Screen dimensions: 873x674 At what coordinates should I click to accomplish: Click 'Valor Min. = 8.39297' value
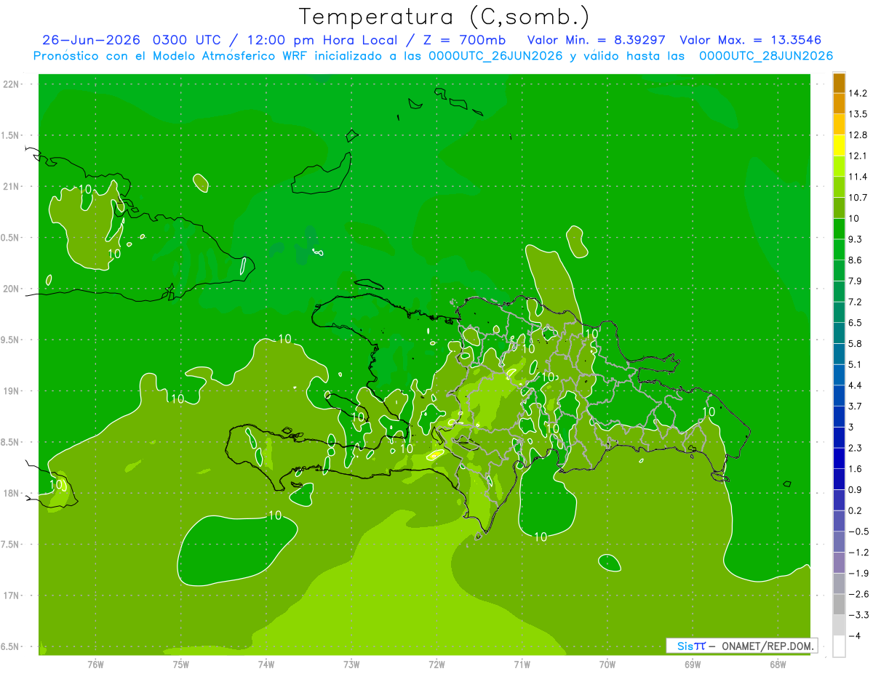coord(596,40)
